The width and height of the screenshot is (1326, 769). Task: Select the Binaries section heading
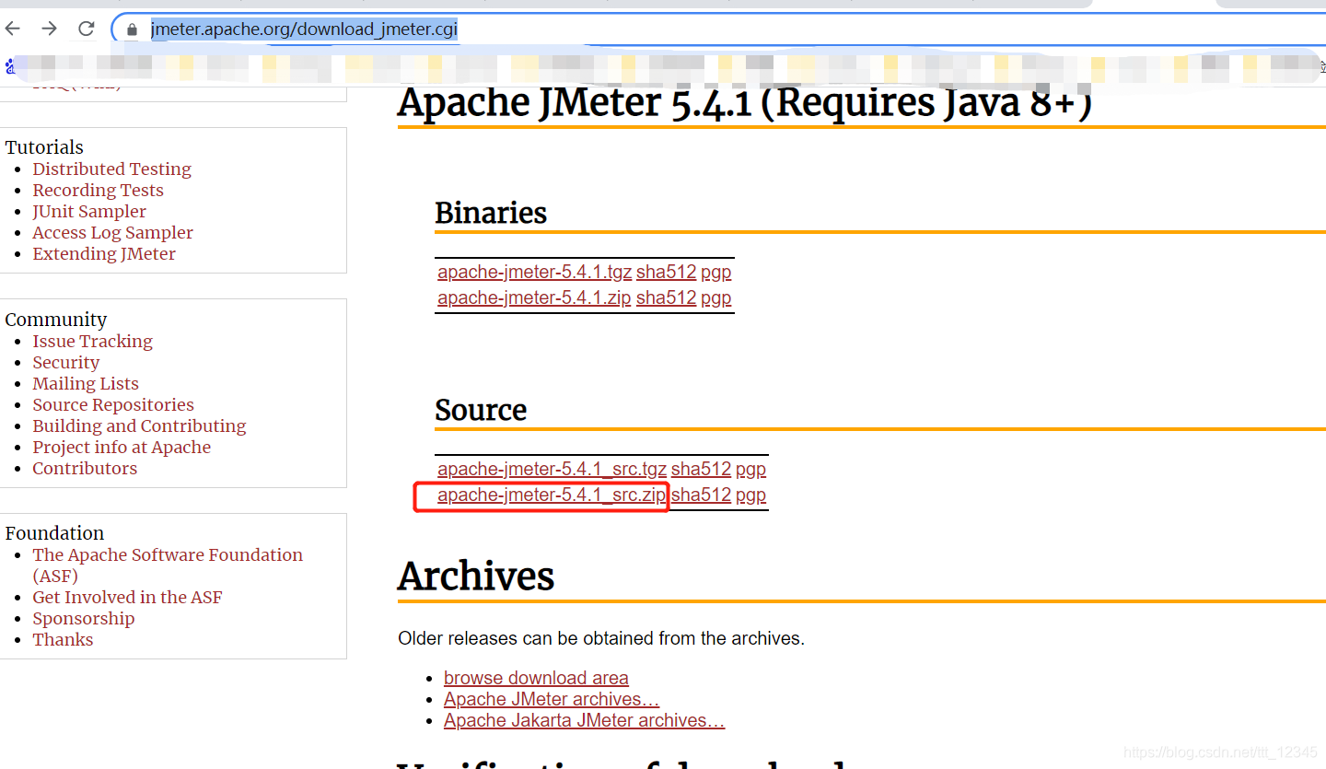(x=491, y=213)
